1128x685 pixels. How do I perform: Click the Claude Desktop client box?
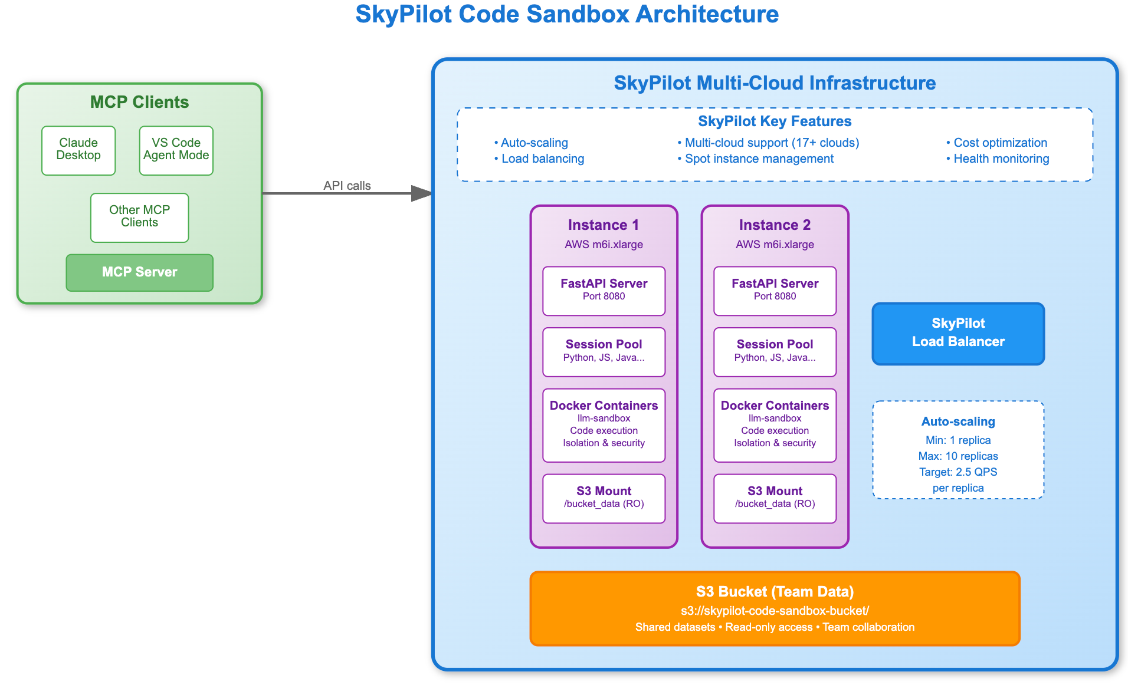78,150
